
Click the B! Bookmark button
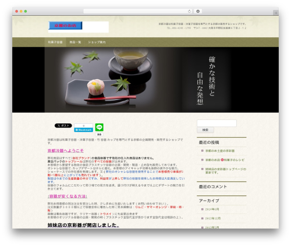click(x=83, y=130)
